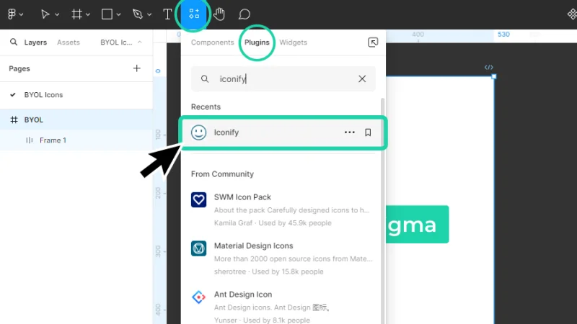The width and height of the screenshot is (577, 324).
Task: Add a new page with plus icon
Action: (x=137, y=68)
